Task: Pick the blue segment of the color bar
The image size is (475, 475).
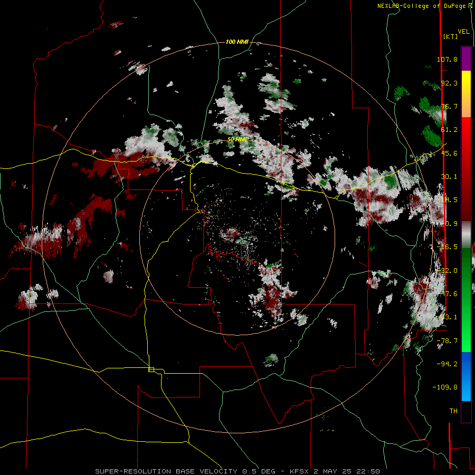Action: point(466,376)
